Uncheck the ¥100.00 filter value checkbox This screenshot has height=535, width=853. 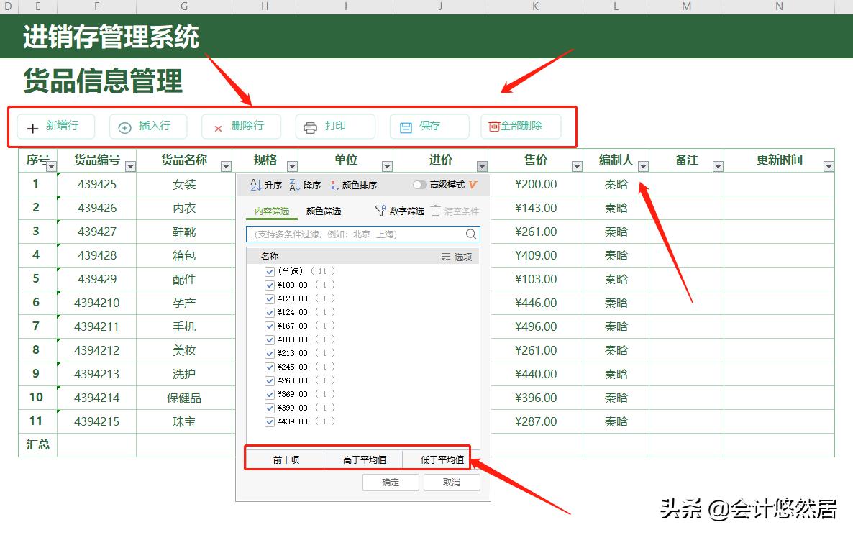click(x=269, y=284)
